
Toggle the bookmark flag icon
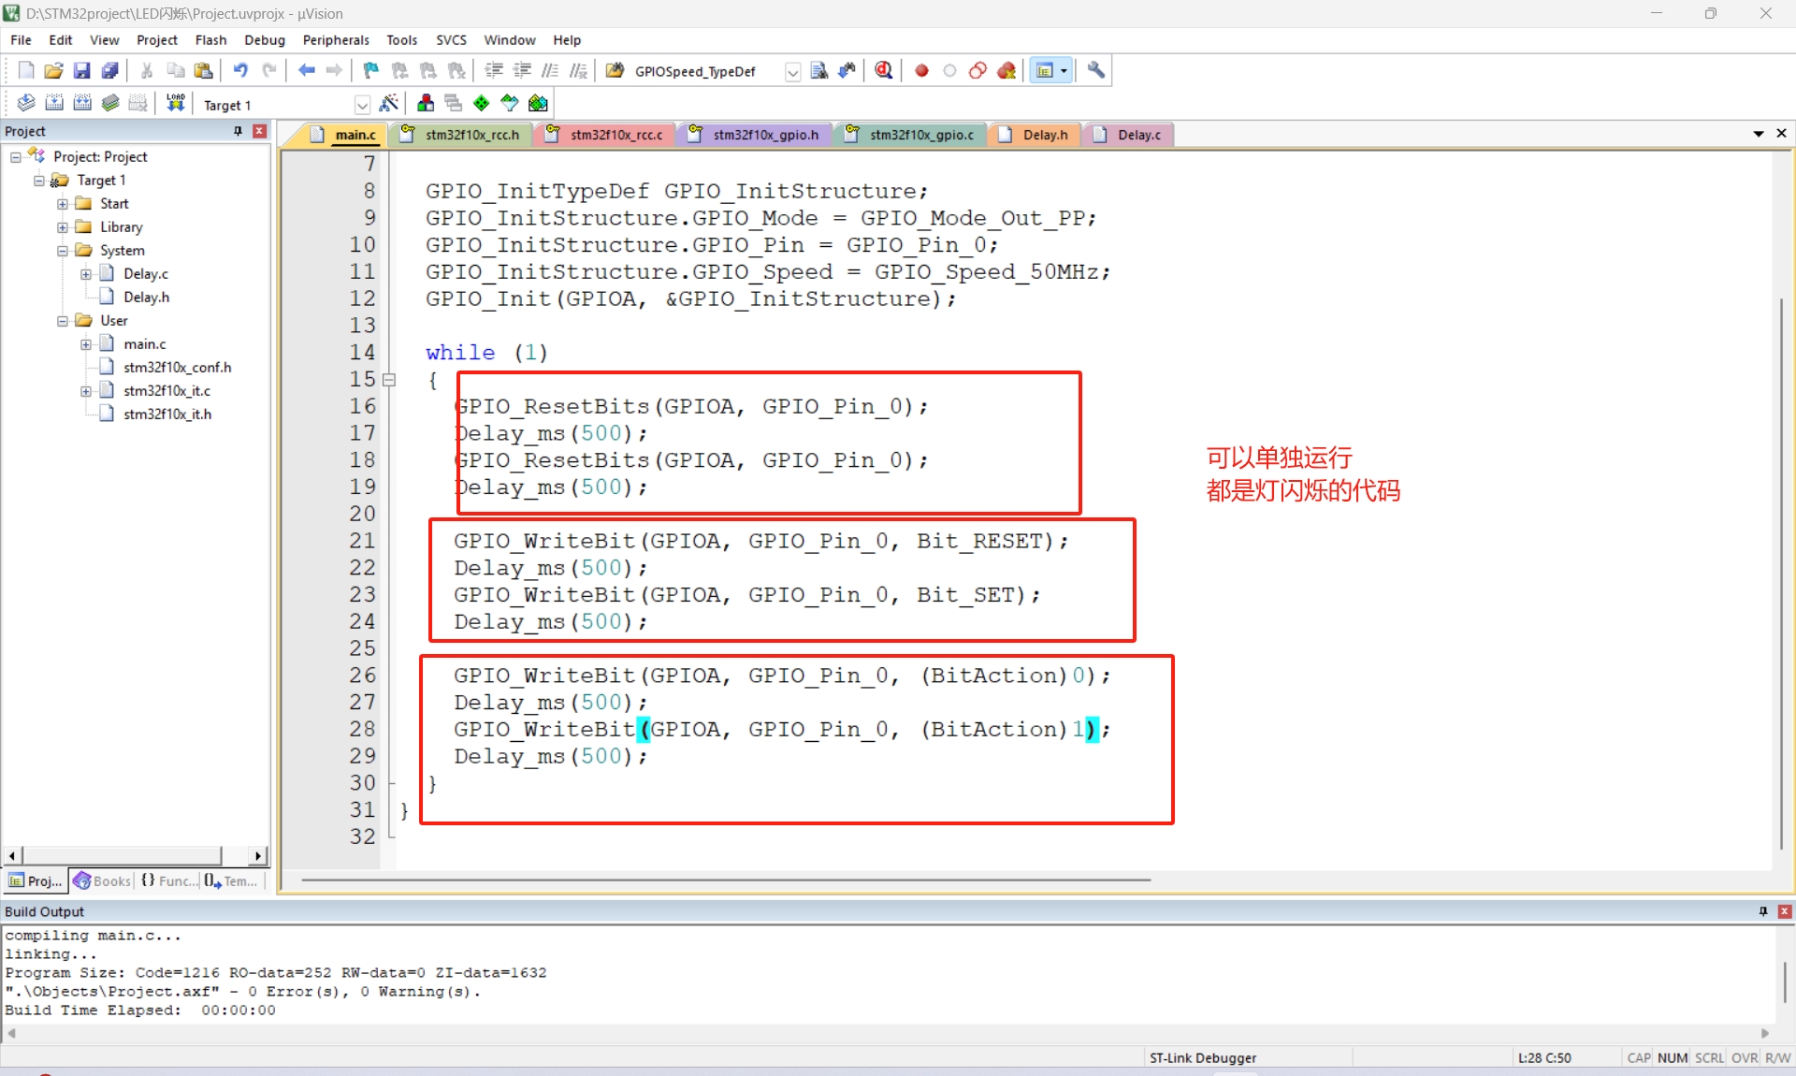(x=370, y=70)
